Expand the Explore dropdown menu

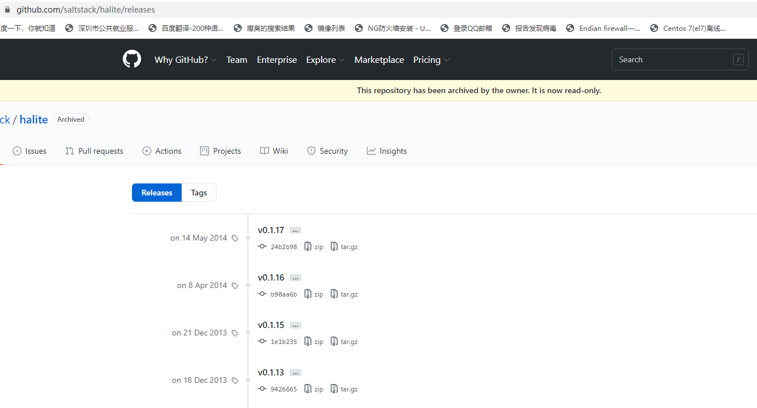coord(326,59)
